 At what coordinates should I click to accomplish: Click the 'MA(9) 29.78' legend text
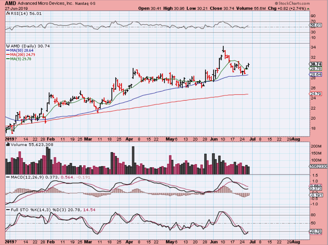point(21,59)
